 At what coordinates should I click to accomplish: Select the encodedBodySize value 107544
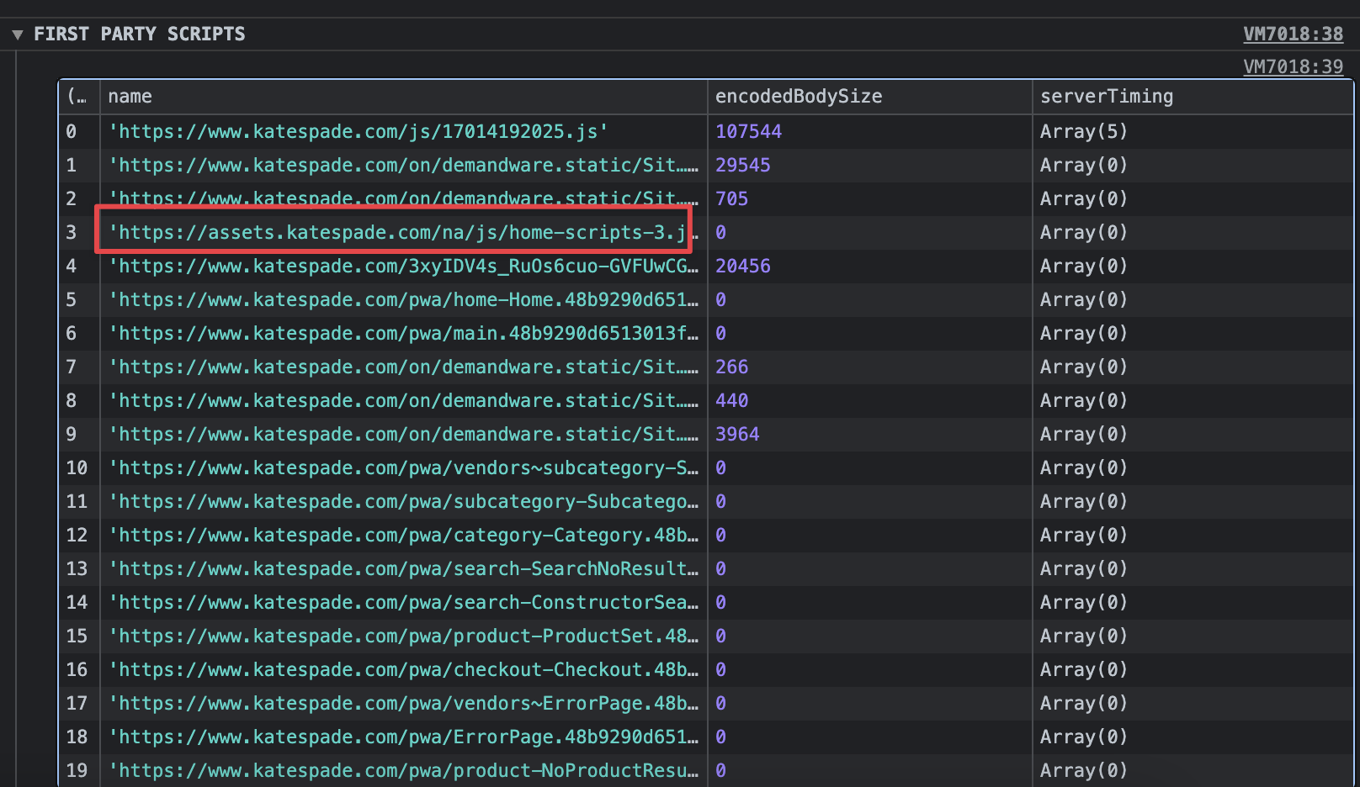(748, 131)
